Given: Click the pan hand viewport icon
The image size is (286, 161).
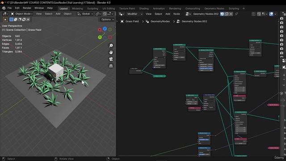Looking at the screenshot, I should tap(111, 52).
